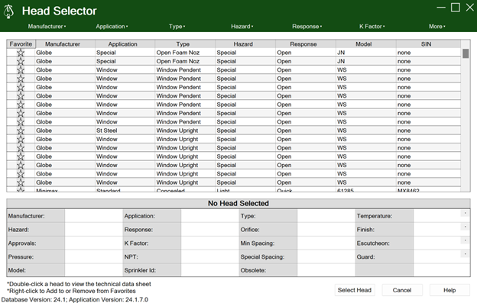Open the Temperature dropdown arrow
477x303 pixels.
[x=465, y=214]
